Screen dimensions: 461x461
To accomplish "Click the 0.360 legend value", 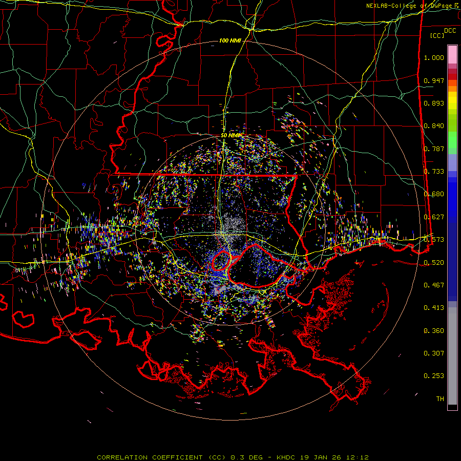I will 434,331.
